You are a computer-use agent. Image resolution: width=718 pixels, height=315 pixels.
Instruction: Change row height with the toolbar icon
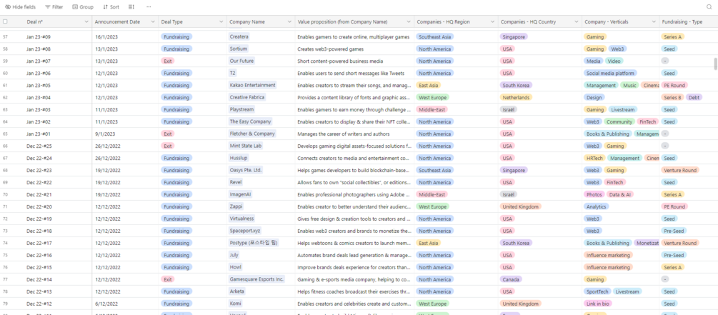tap(131, 7)
